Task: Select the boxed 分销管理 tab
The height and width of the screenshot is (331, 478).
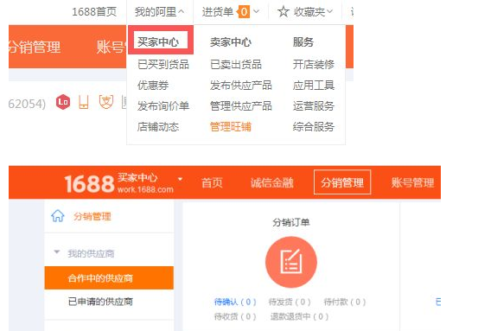Action: click(342, 182)
